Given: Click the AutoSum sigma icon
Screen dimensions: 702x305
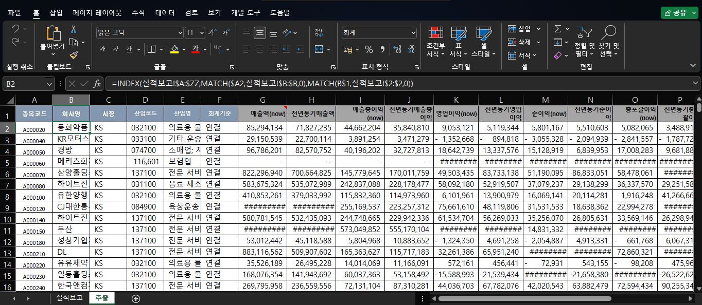Looking at the screenshot, I should click(558, 29).
